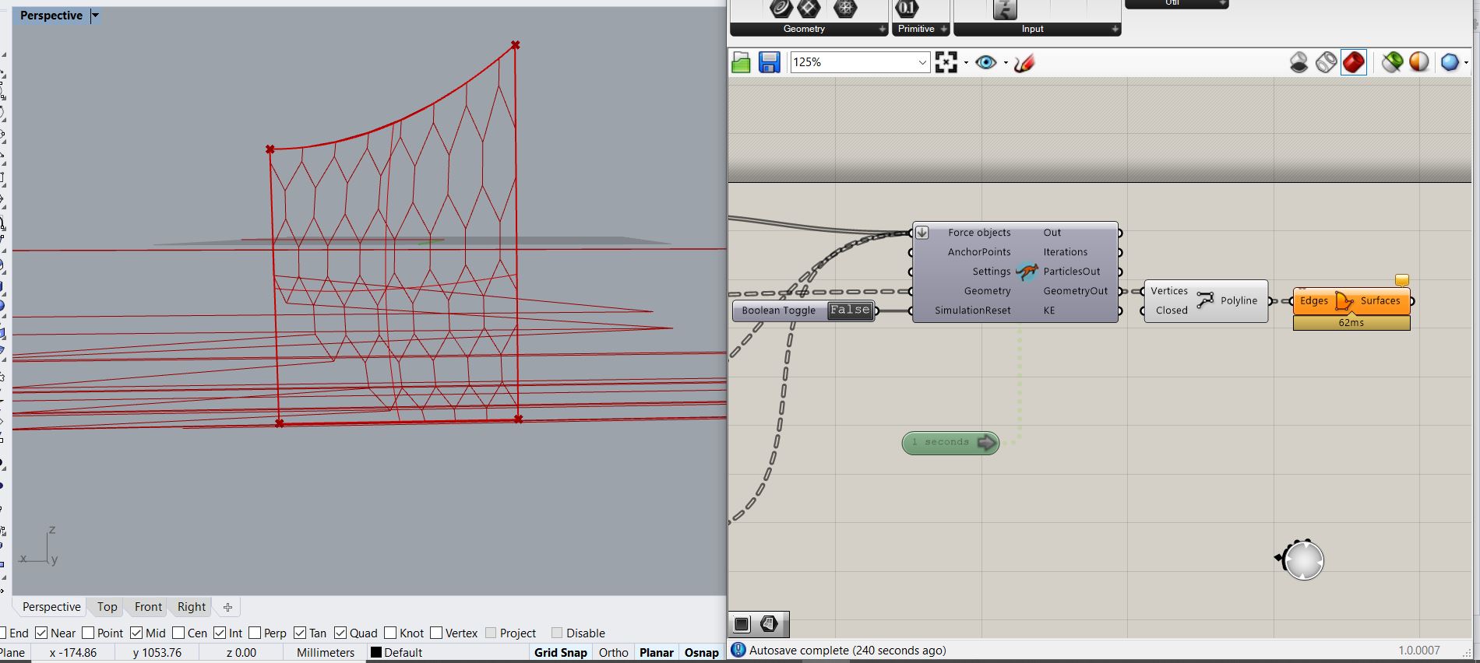Open the Perspective viewport menu arrow
The image size is (1480, 663).
[x=96, y=16]
